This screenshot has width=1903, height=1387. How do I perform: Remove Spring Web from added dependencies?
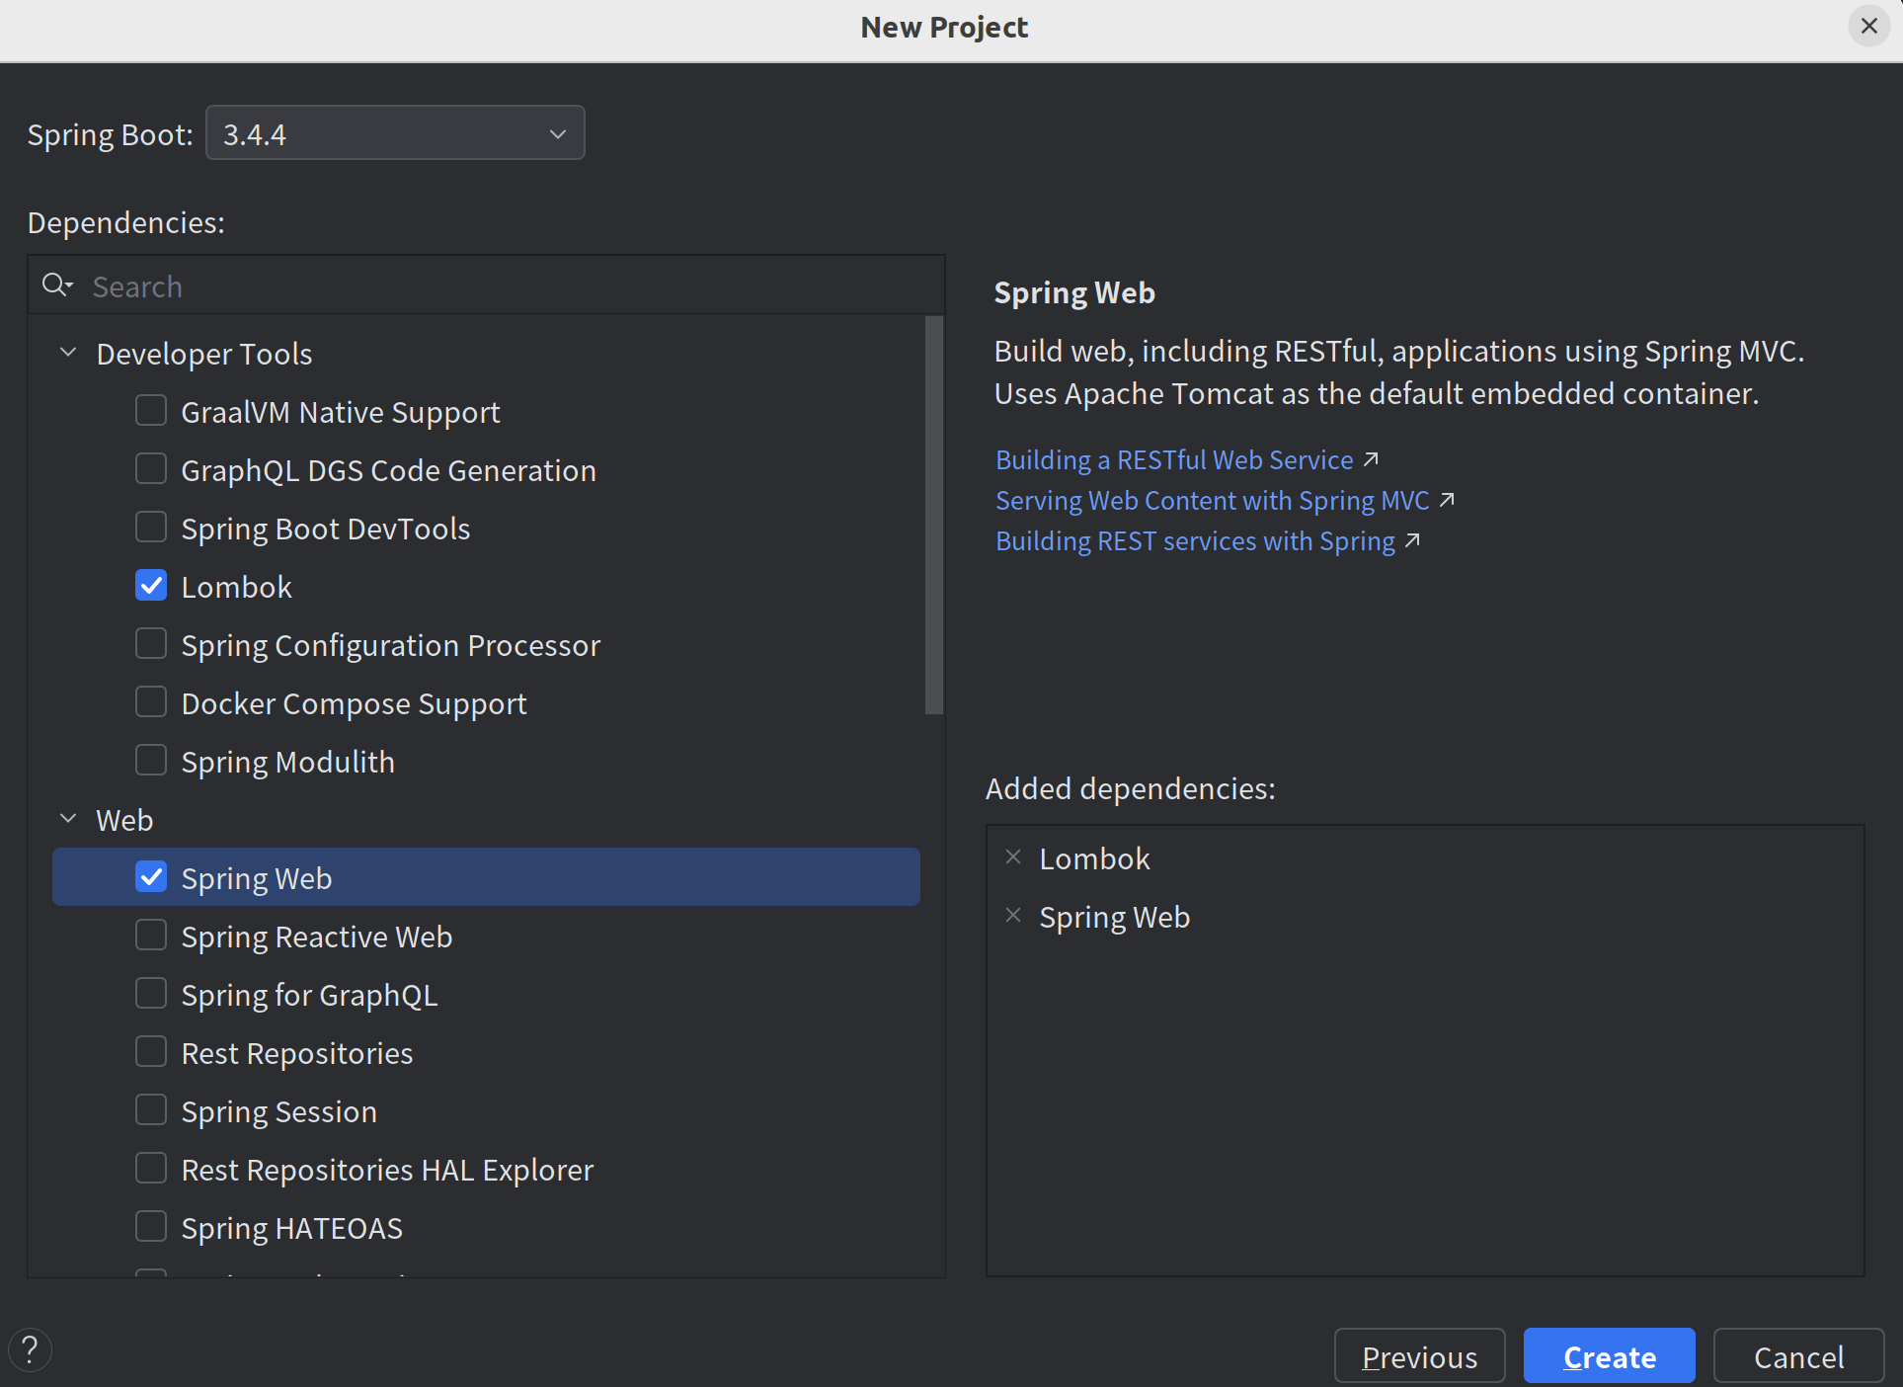point(1012,916)
